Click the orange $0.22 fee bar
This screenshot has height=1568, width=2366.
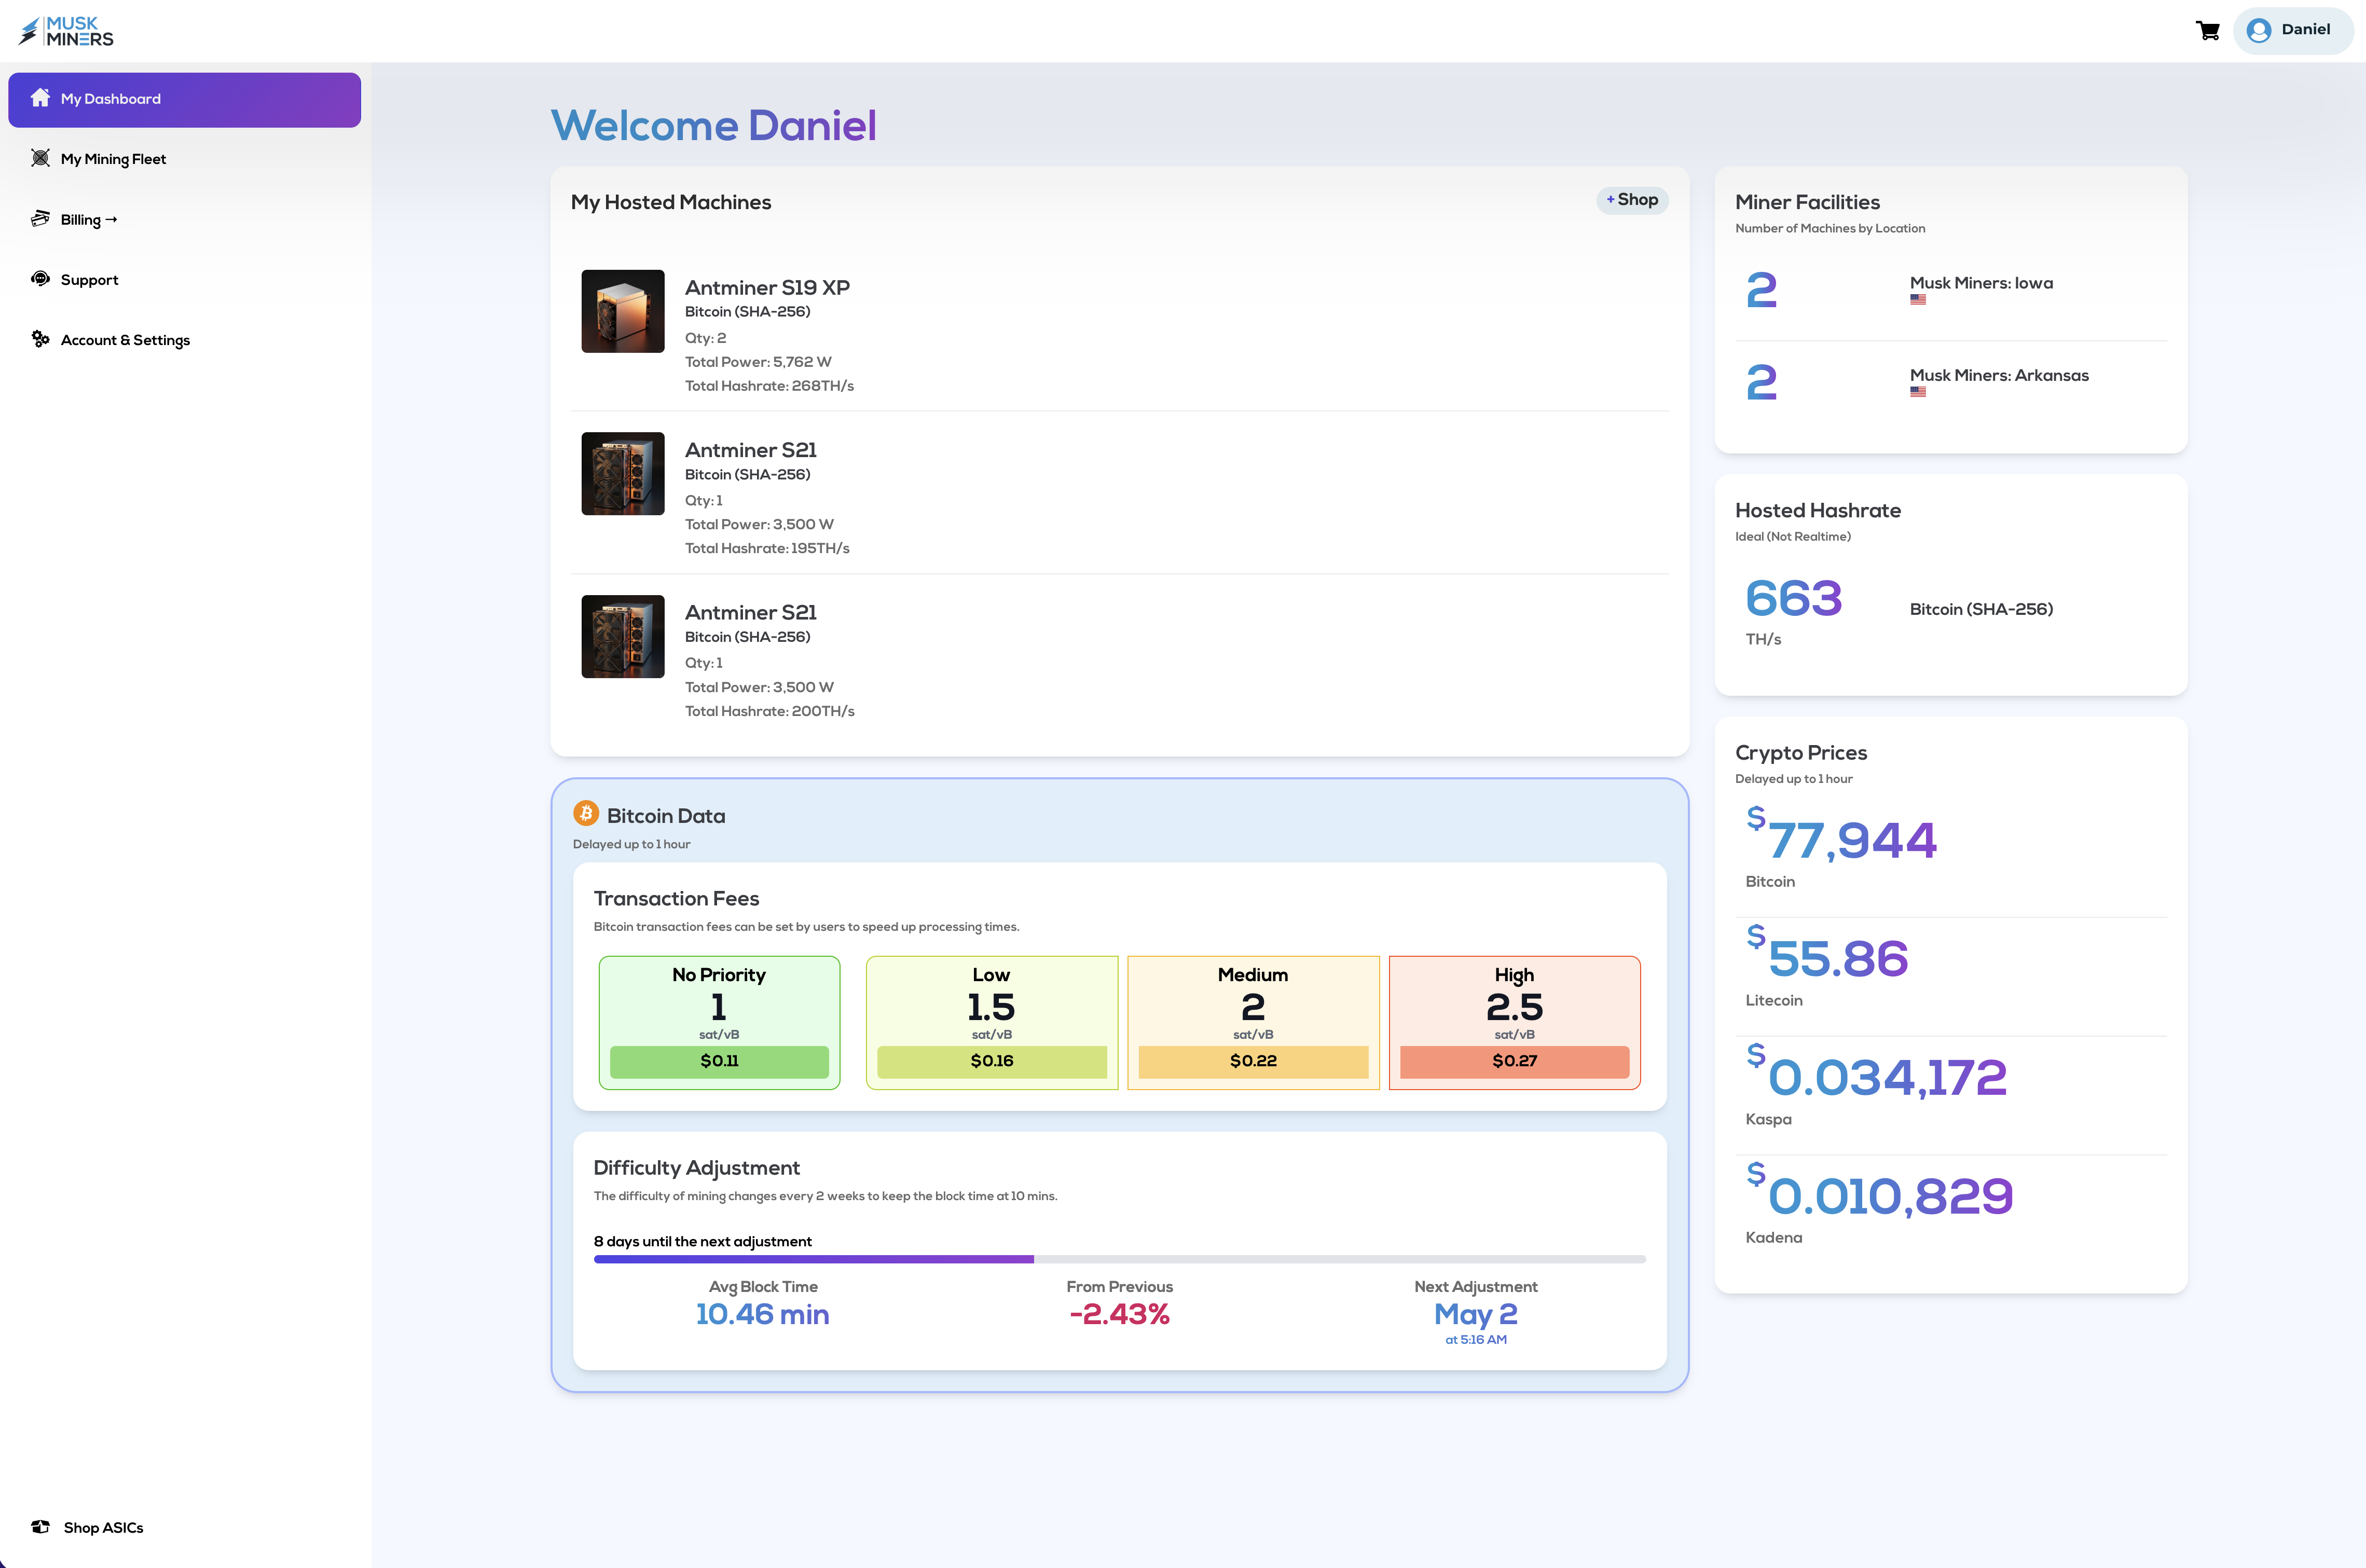coord(1253,1061)
